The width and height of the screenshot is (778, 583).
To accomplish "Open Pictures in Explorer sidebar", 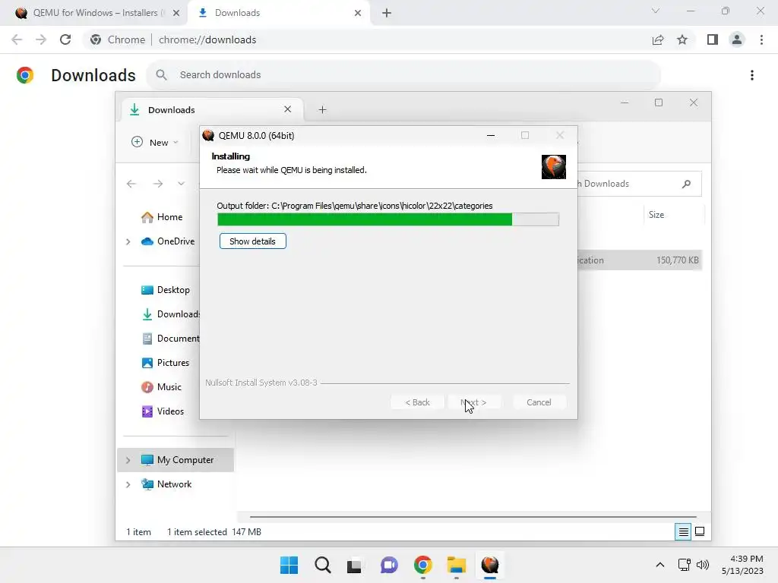I will point(165,363).
